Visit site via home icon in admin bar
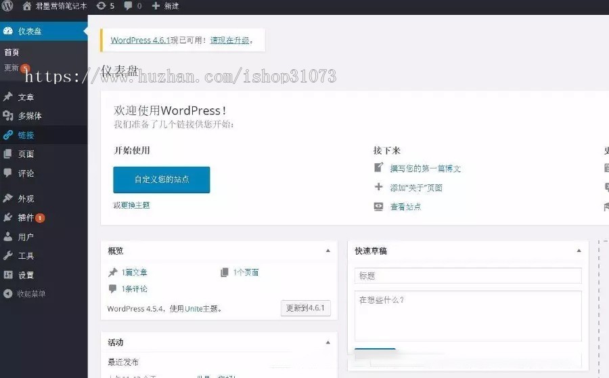The width and height of the screenshot is (609, 378). coord(26,6)
